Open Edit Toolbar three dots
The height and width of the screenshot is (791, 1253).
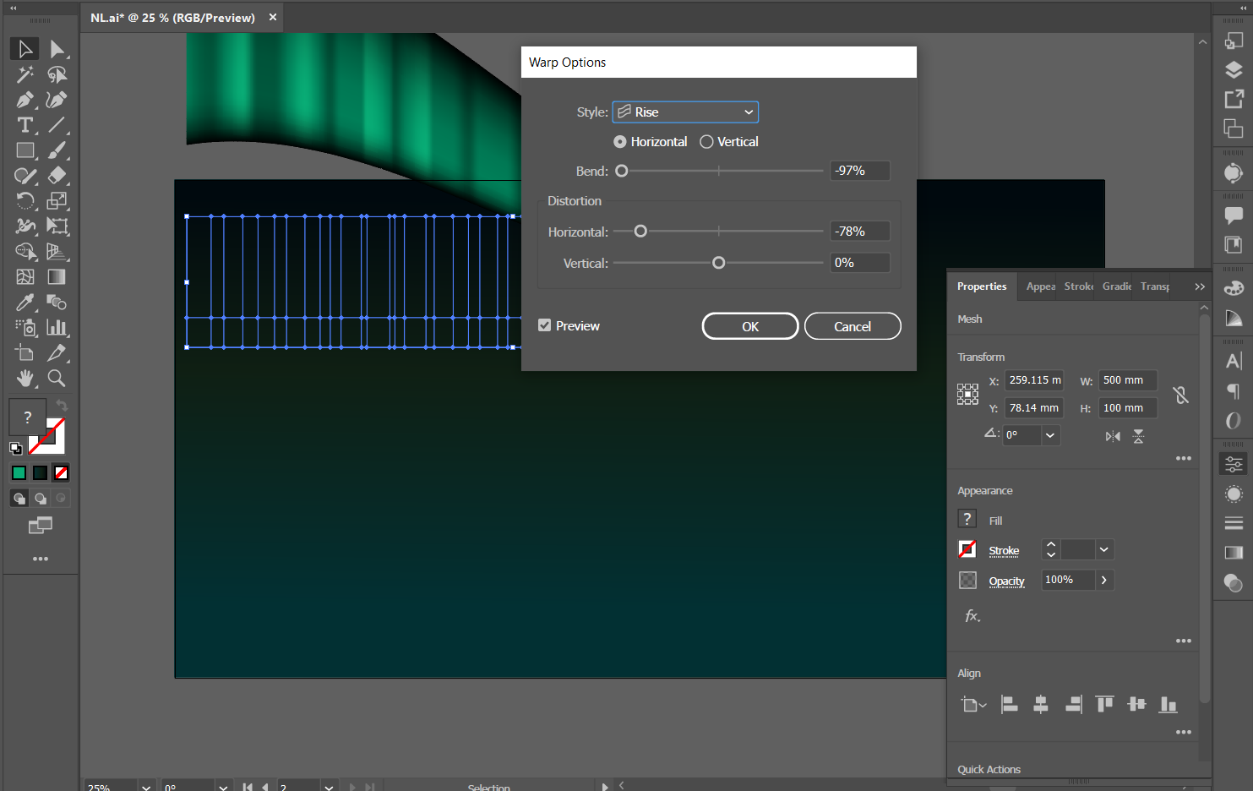click(x=41, y=559)
